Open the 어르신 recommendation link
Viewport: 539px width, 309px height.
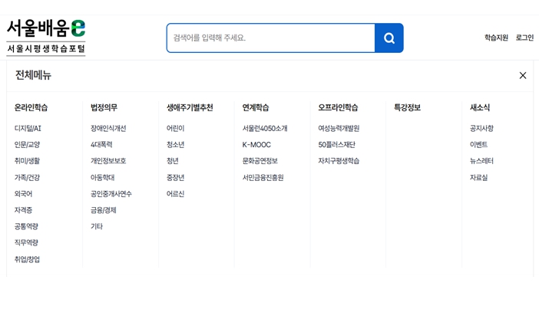[175, 194]
